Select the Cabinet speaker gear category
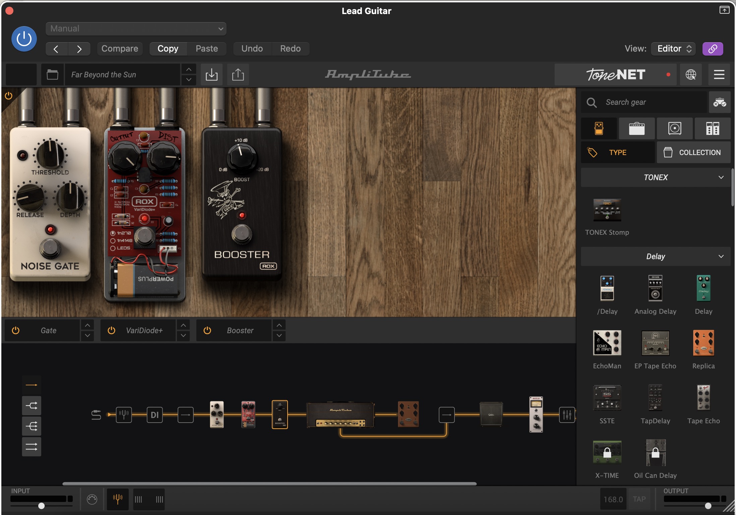Screen dimensions: 736x515 [675, 129]
